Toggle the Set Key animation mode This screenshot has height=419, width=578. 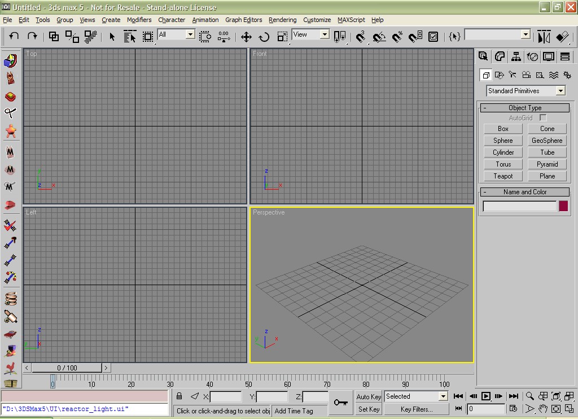[369, 409]
